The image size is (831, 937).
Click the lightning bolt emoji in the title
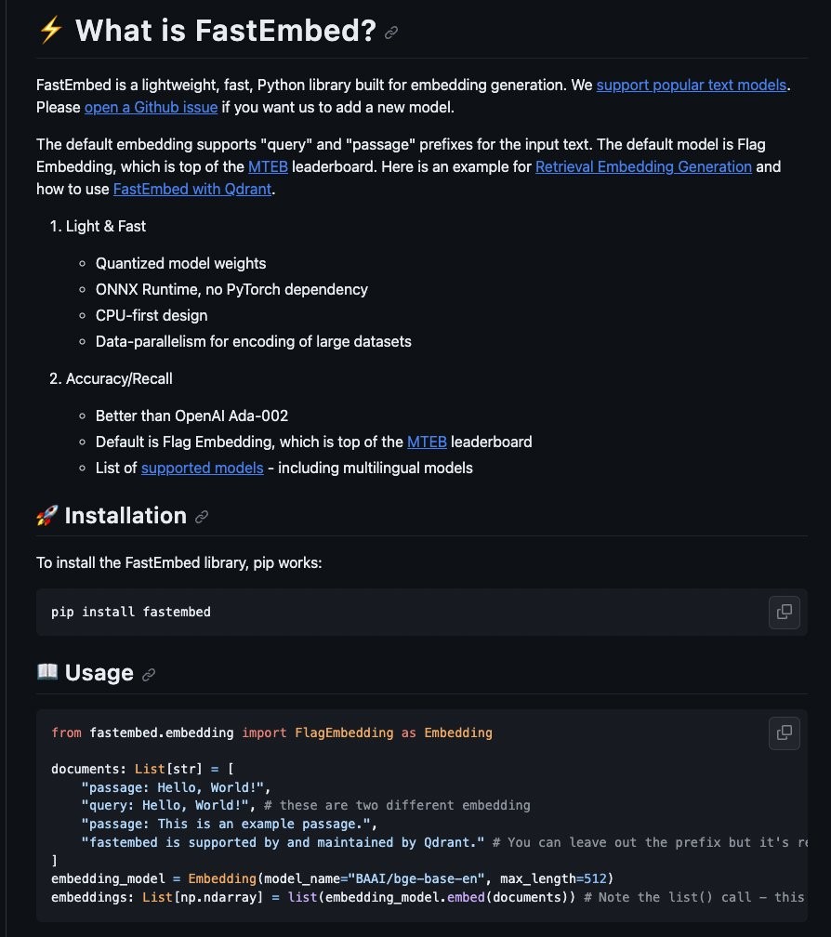tap(49, 29)
